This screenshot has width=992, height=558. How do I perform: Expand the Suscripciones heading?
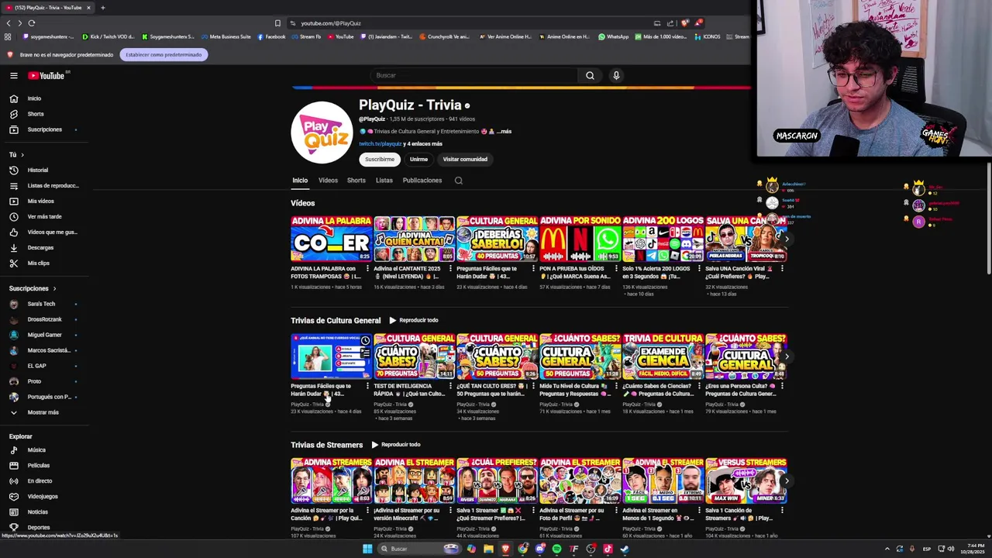(x=33, y=288)
